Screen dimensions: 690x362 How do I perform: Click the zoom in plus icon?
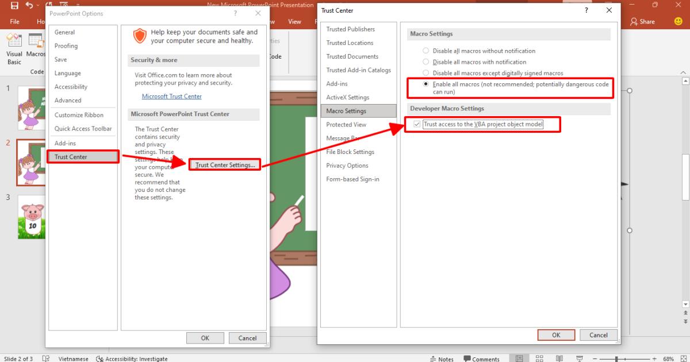(x=654, y=359)
